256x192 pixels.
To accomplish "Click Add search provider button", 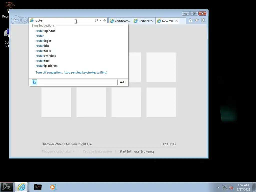I will pyautogui.click(x=123, y=82).
